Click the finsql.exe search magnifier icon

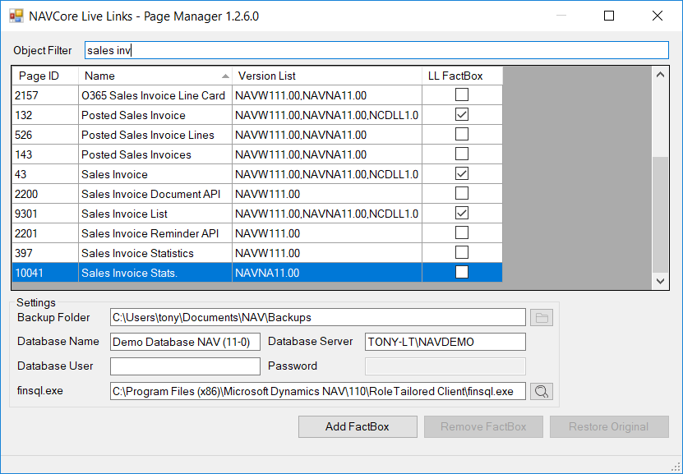point(541,391)
